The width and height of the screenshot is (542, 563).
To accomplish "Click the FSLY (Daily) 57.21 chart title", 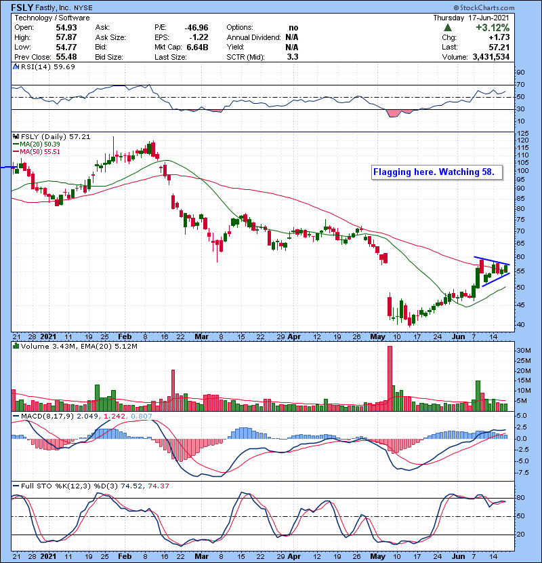I will [x=56, y=136].
